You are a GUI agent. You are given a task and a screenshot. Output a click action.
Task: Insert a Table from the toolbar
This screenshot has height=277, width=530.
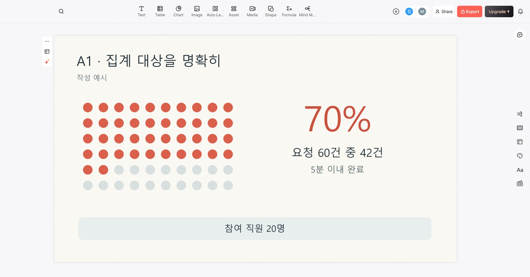(x=160, y=11)
